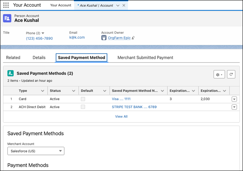This screenshot has height=171, width=243.
Task: Call phone number (123) 456-7890
Action: tap(40, 38)
